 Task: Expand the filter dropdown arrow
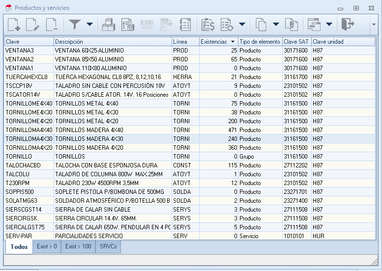[x=89, y=24]
